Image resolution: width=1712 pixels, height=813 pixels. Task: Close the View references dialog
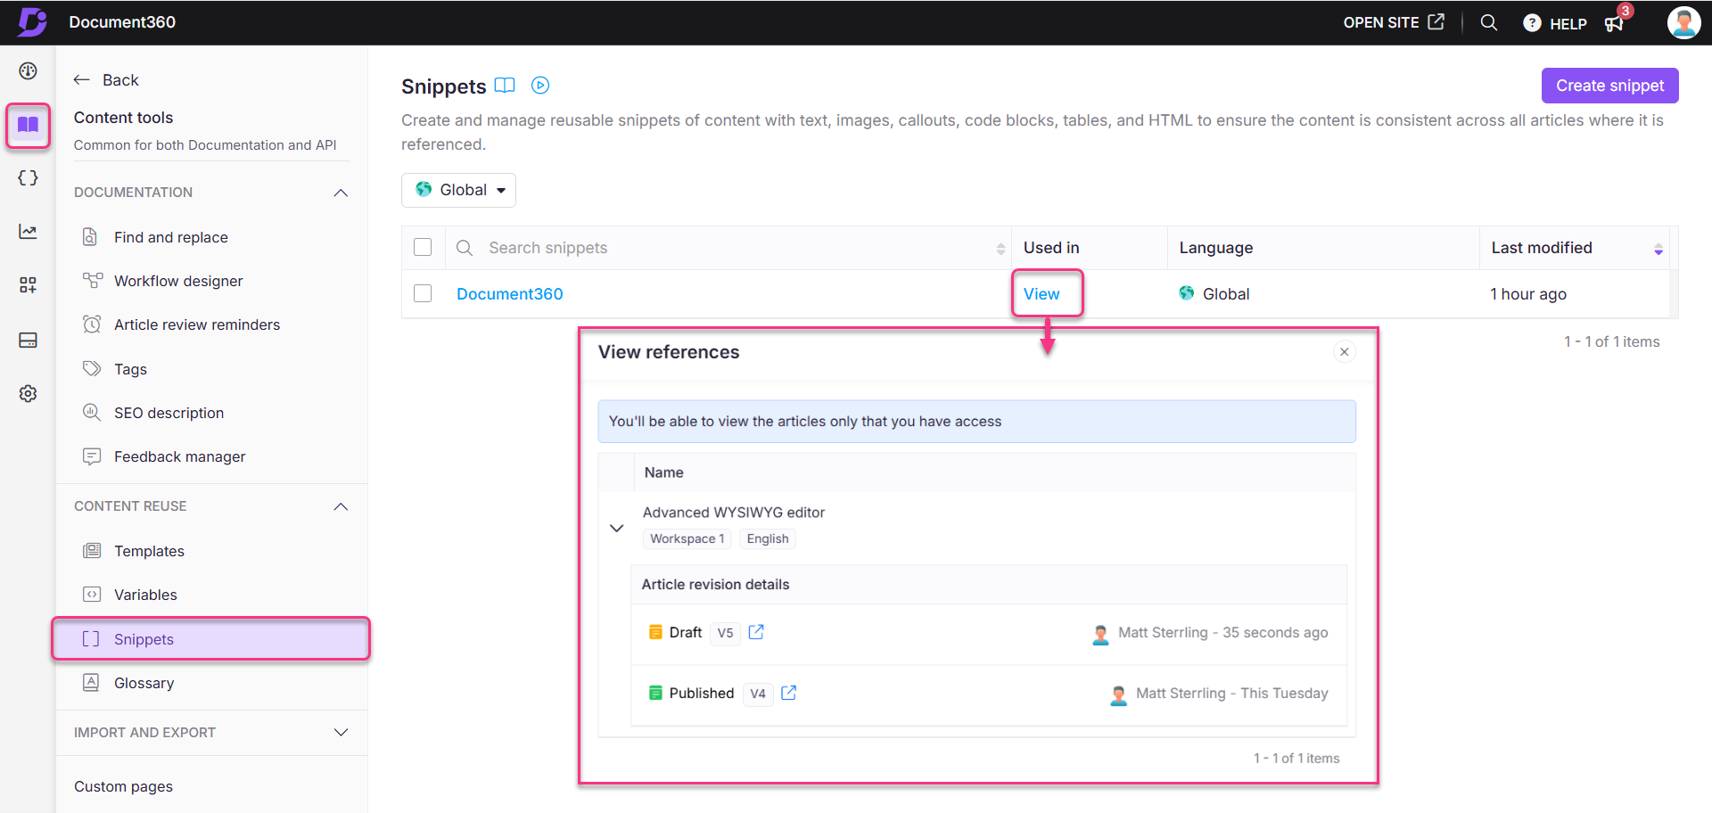pyautogui.click(x=1345, y=352)
